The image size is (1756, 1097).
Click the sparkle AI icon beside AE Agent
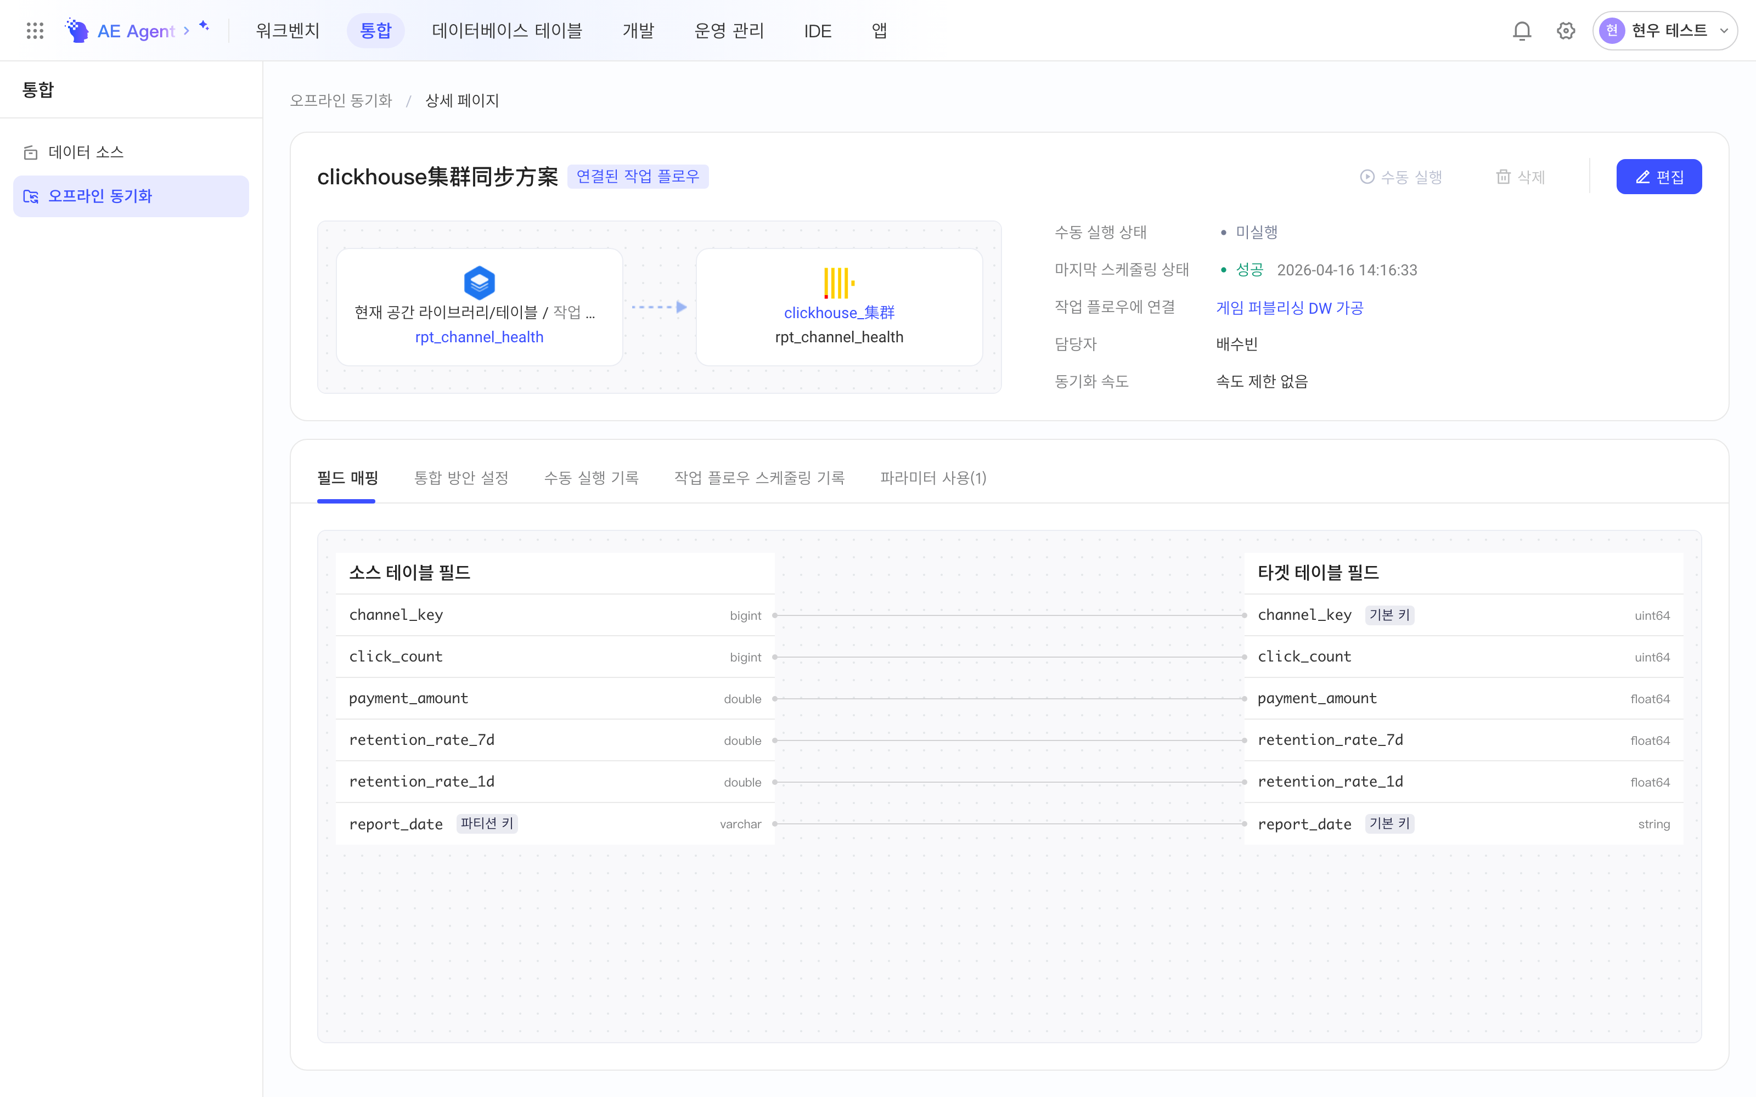pyautogui.click(x=204, y=26)
